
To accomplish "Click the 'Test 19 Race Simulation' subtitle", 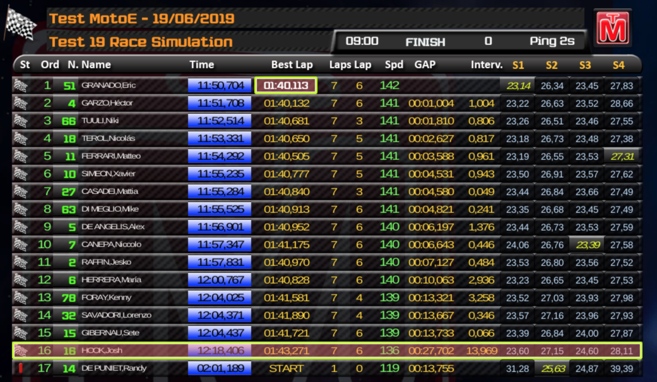I will click(141, 42).
